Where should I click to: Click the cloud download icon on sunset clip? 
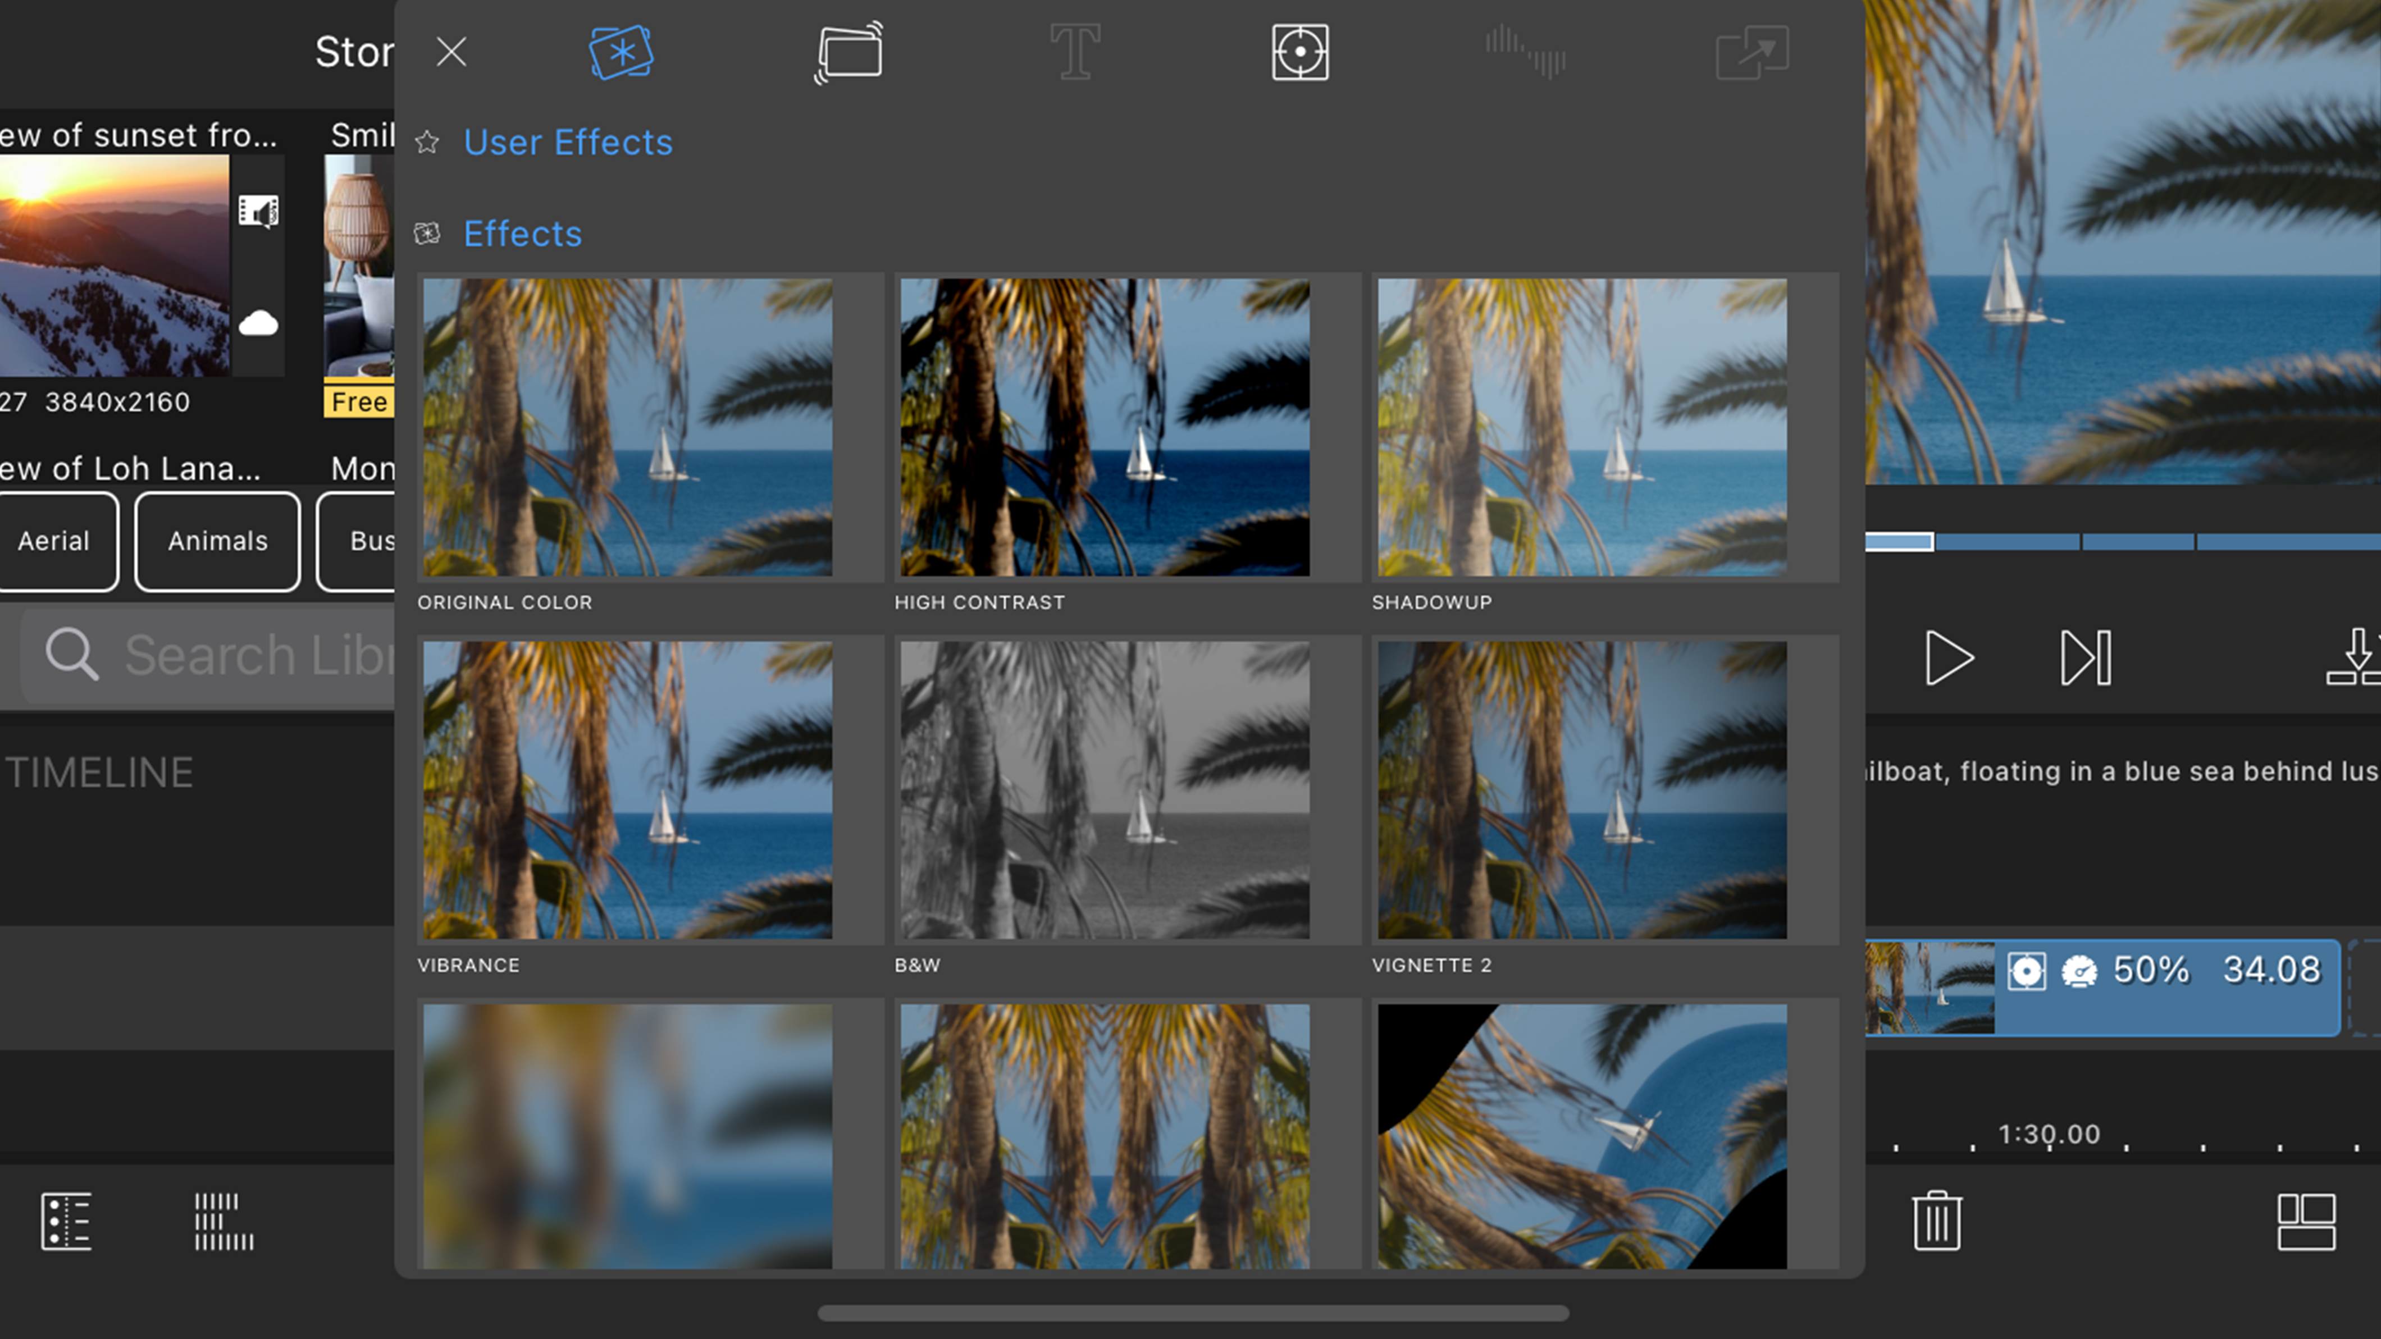pyautogui.click(x=259, y=323)
